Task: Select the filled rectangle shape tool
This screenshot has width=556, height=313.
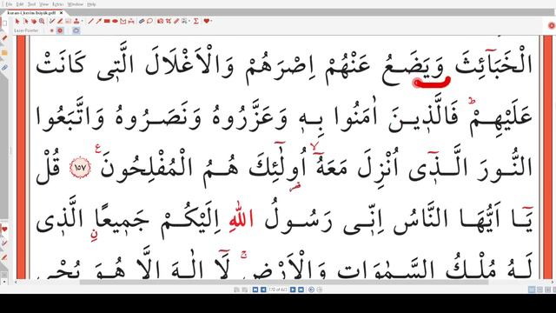Action: 107,22
